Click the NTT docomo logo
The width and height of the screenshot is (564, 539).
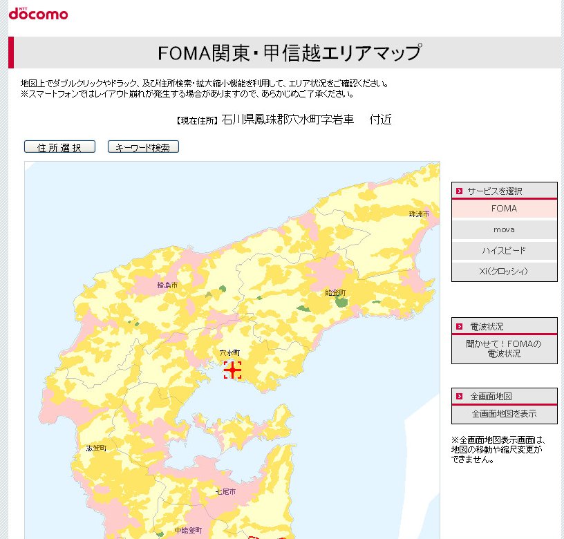[x=38, y=14]
